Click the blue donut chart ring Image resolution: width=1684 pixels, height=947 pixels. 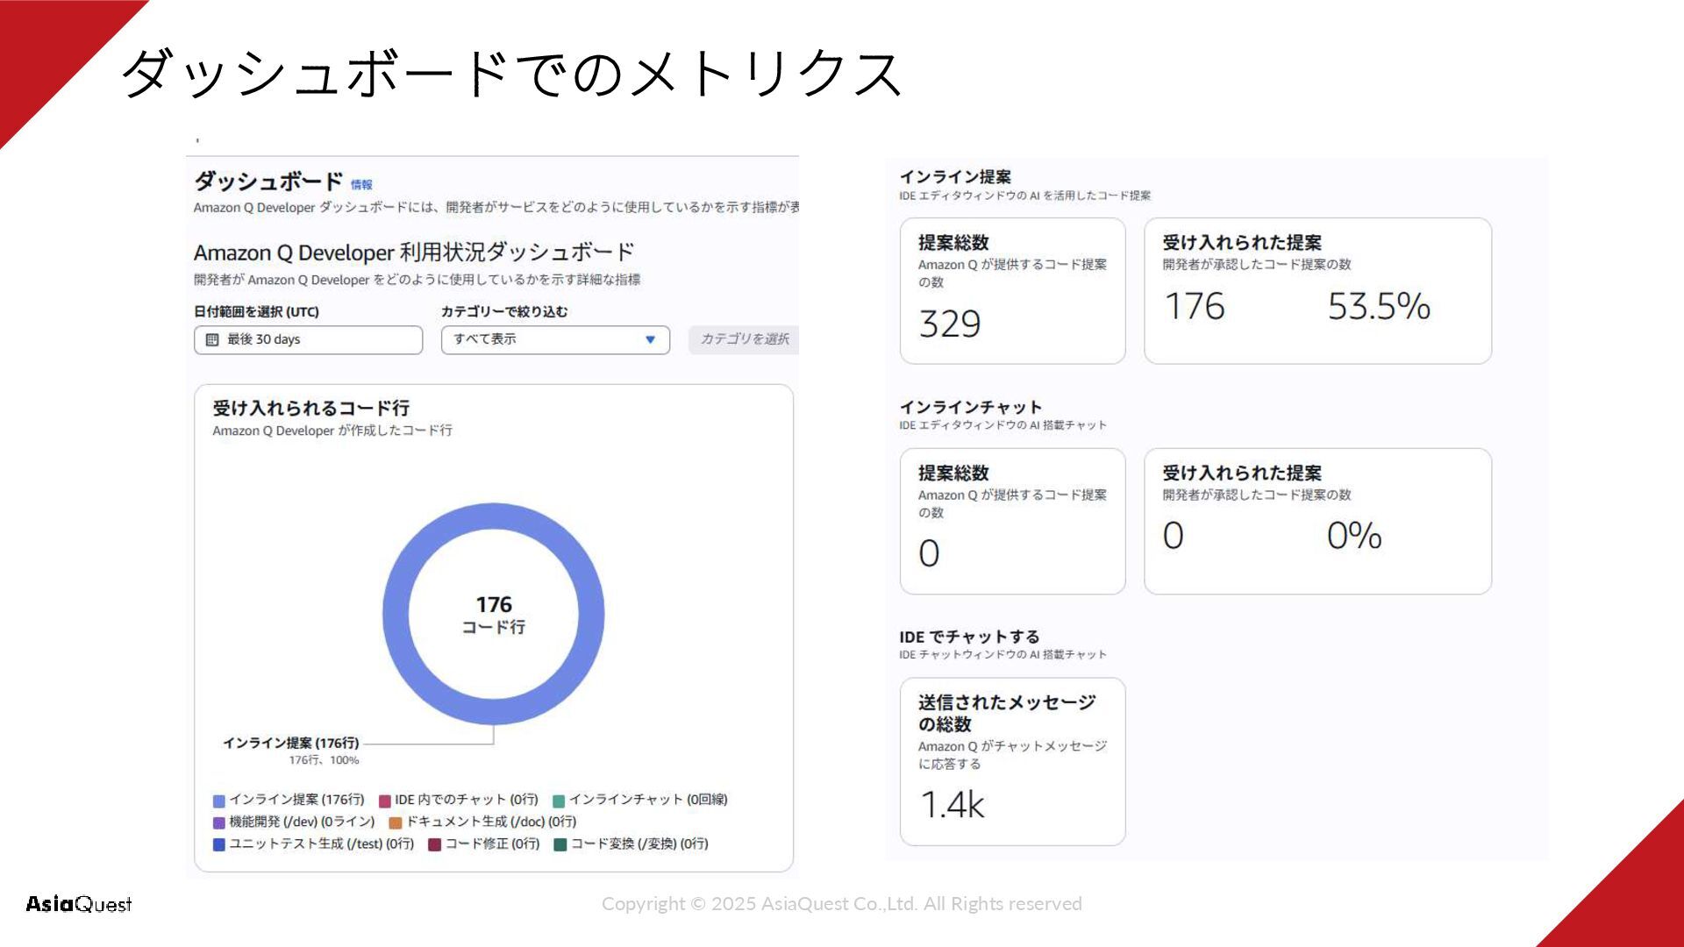pos(396,614)
